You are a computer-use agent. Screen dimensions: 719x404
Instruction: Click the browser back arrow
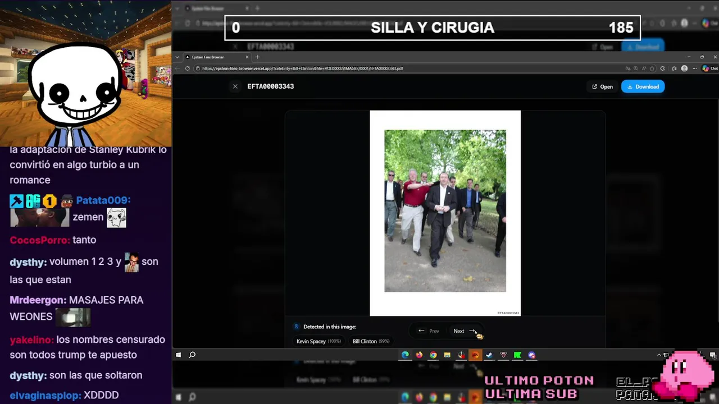pyautogui.click(x=178, y=68)
